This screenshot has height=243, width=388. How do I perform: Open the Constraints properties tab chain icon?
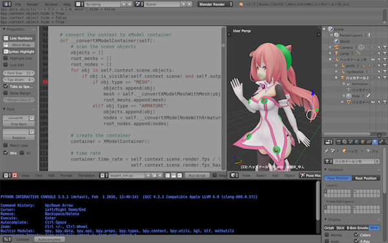[369, 142]
